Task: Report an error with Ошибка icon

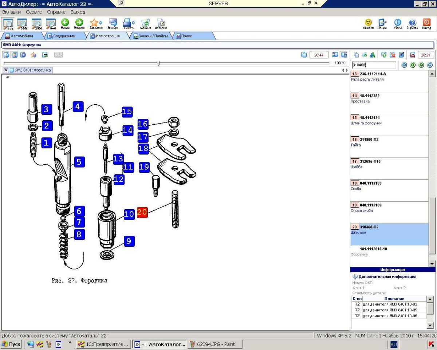Action: click(368, 24)
